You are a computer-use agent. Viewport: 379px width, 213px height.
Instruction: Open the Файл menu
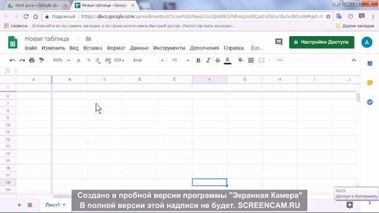tap(31, 48)
